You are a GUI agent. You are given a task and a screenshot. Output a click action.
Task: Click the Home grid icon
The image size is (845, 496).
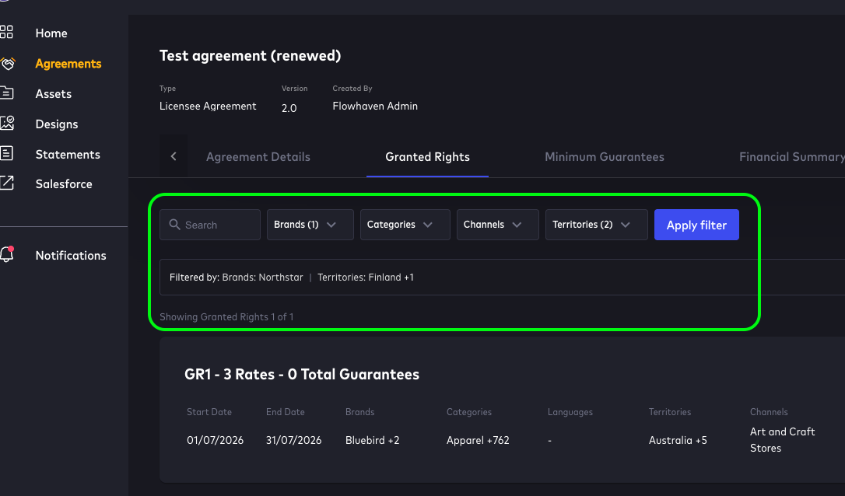(6, 33)
